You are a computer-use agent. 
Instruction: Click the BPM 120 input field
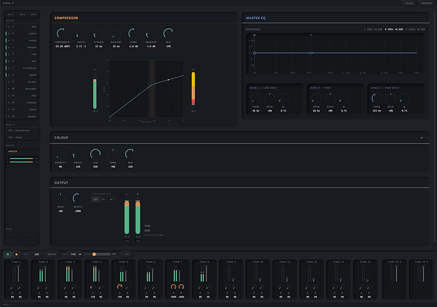point(37,254)
